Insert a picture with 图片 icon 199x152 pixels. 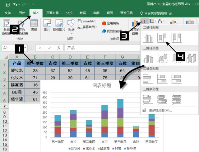pyautogui.click(x=47, y=25)
